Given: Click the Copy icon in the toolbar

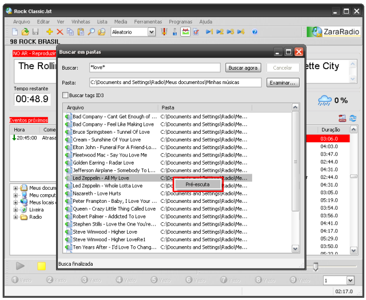Looking at the screenshot, I should [x=70, y=32].
